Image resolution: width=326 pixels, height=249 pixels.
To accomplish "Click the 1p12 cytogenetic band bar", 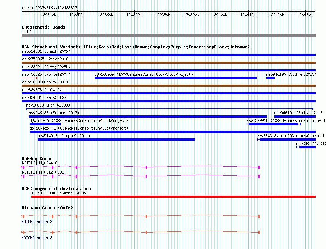I will pos(168,36).
